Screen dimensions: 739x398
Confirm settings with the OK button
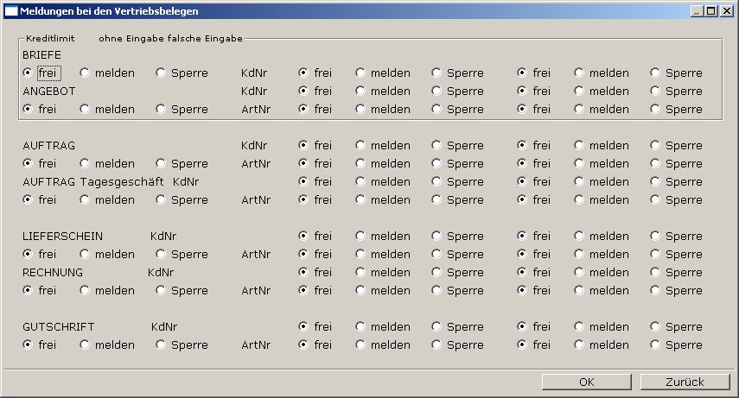tap(587, 382)
